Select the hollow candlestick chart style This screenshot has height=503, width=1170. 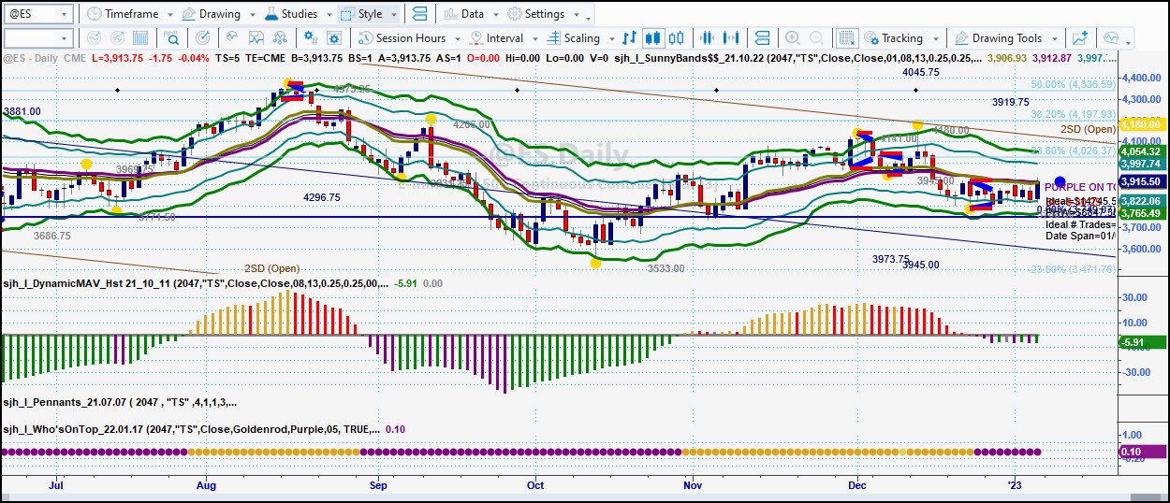click(x=676, y=38)
